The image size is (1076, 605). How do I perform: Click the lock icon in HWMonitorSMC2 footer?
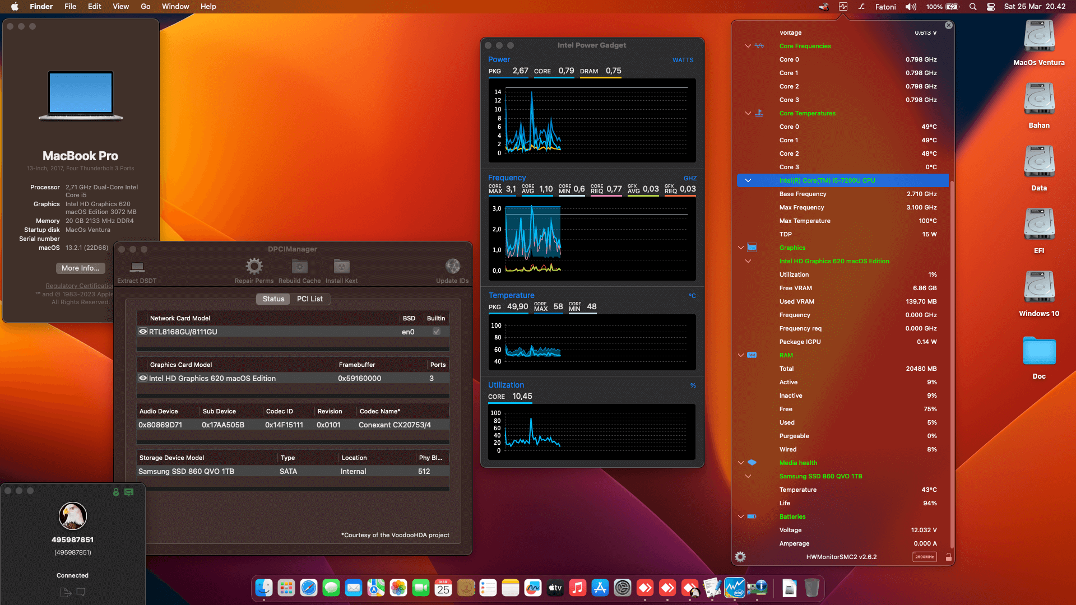(x=948, y=557)
